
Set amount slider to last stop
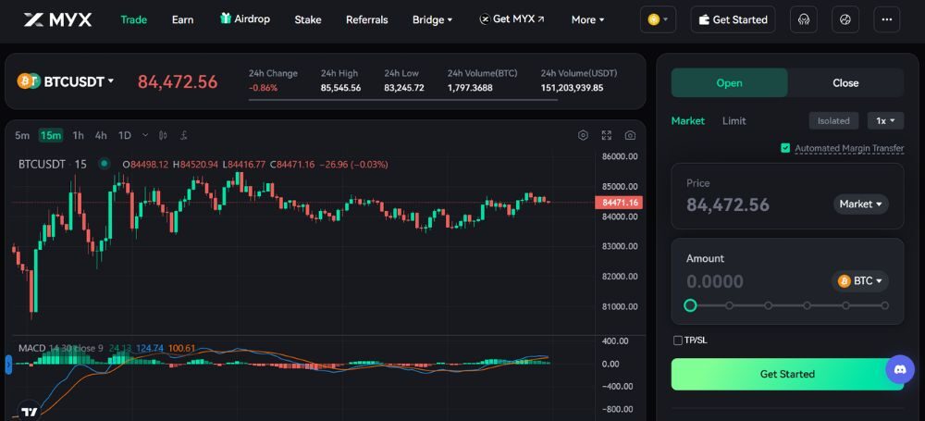point(885,305)
